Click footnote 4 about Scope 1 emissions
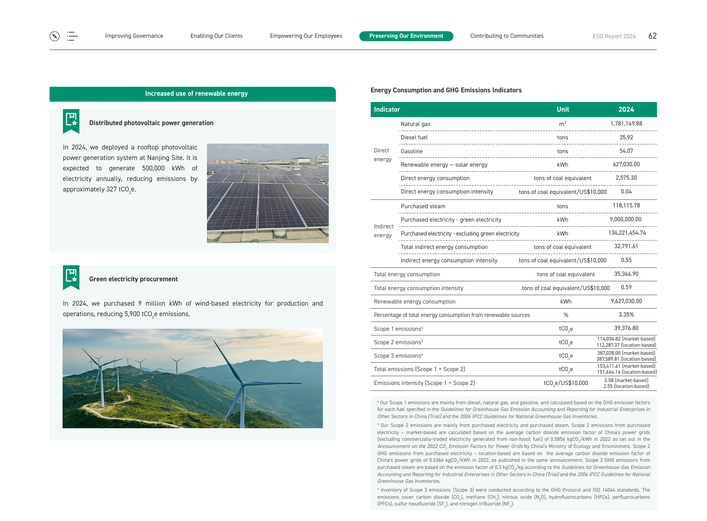 513,410
